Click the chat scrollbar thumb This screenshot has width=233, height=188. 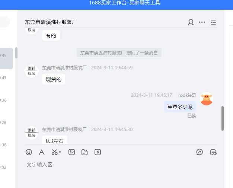coord(223,118)
